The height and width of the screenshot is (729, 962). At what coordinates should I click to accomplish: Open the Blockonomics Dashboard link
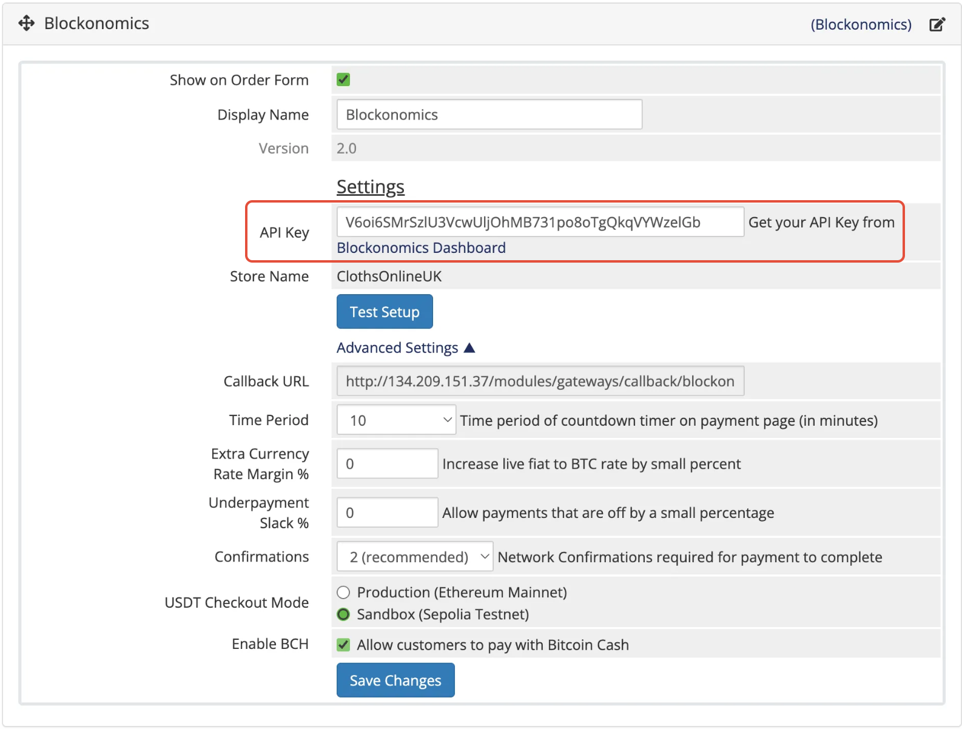coord(421,248)
